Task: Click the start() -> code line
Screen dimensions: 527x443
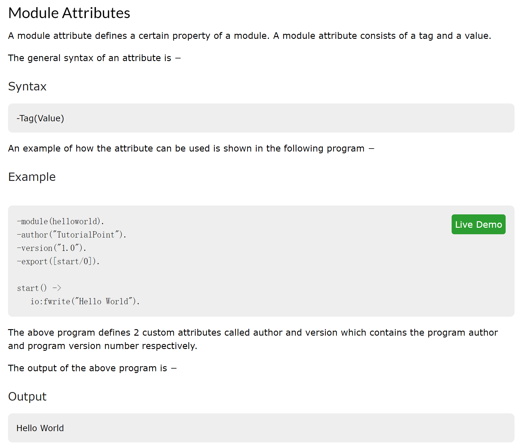Action: click(39, 288)
